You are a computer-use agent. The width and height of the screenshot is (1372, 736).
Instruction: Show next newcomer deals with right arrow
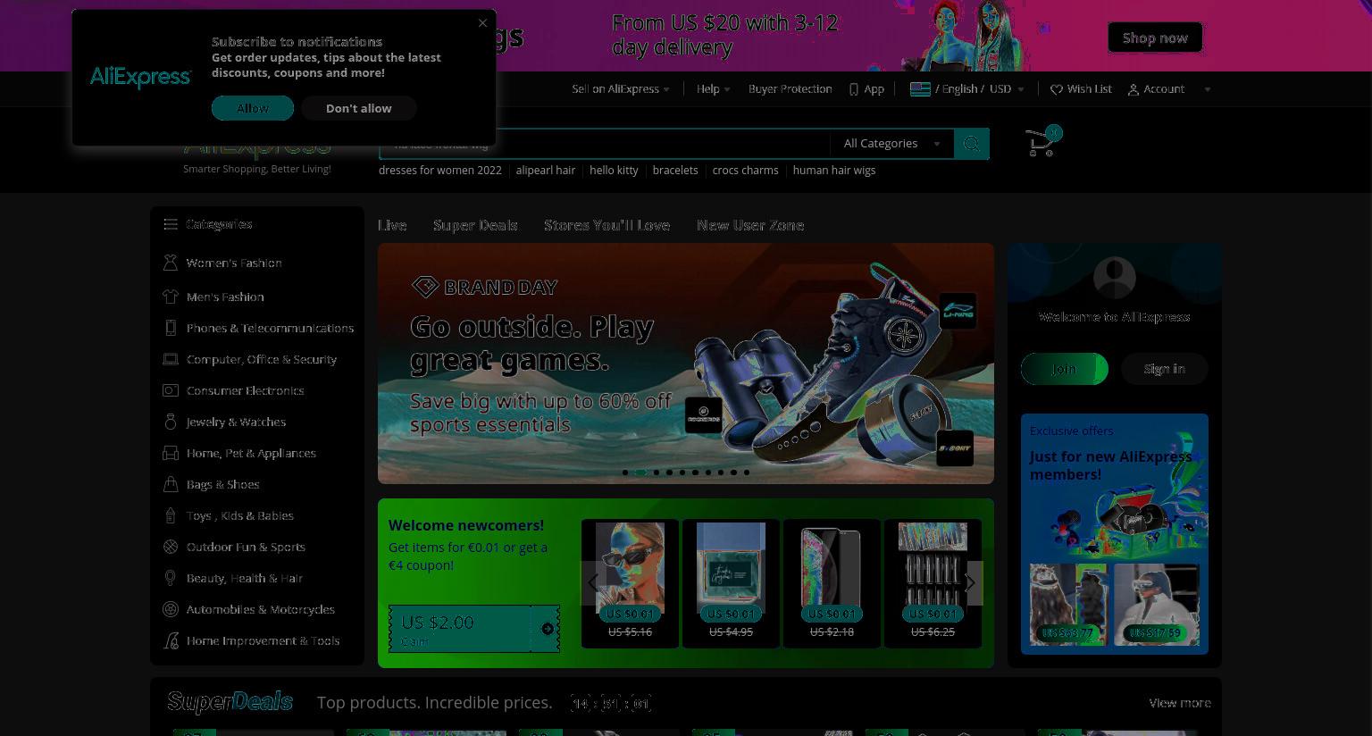coord(970,583)
